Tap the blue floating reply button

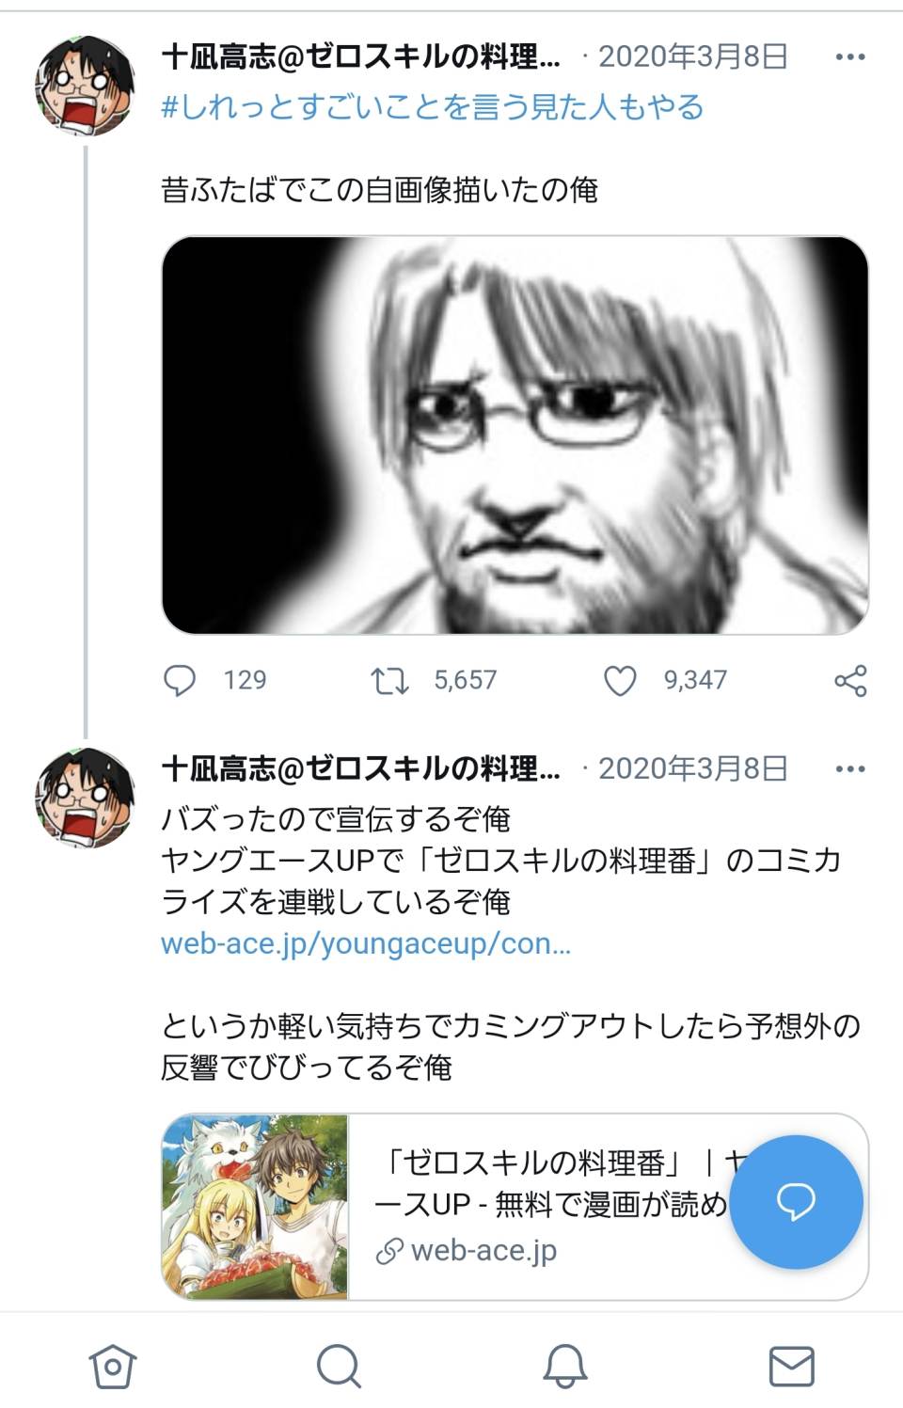[x=796, y=1201]
